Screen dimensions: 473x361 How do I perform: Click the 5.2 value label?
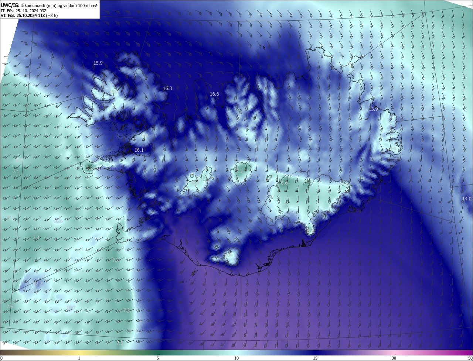(x=89, y=168)
